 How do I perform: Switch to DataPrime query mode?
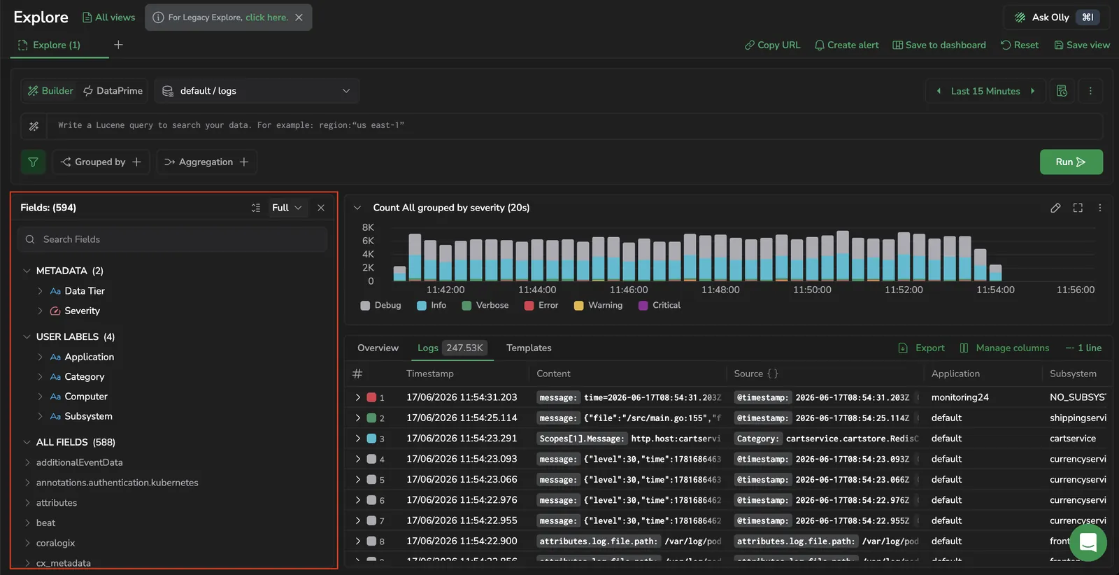point(113,91)
